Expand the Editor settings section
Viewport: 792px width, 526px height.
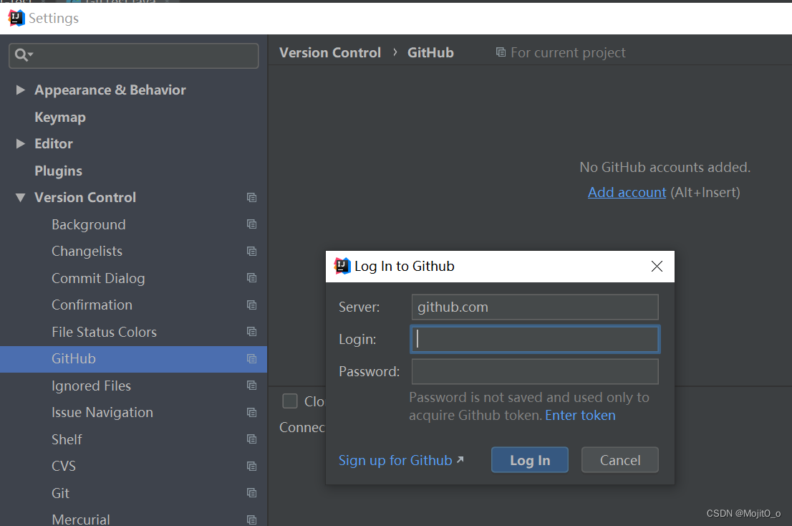click(21, 143)
